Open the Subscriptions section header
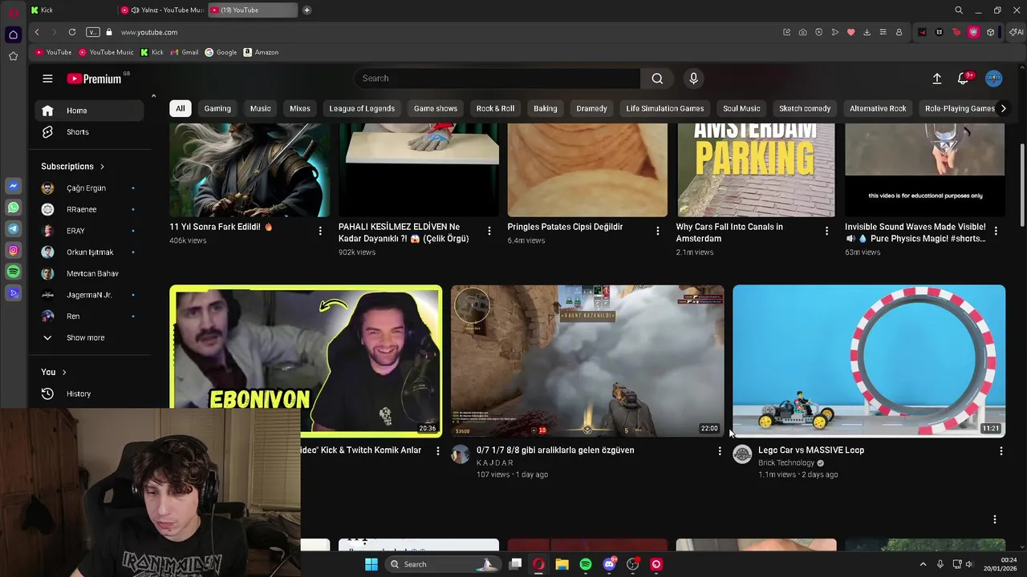This screenshot has height=577, width=1027. pos(73,166)
